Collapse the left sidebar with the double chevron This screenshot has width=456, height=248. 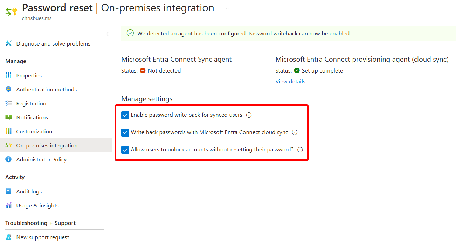(x=107, y=34)
